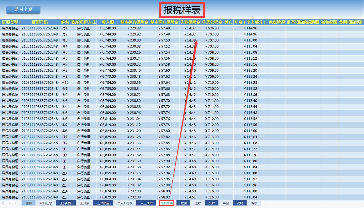The width and height of the screenshot is (364, 208).
Task: Select the 报税样表 sheet tab
Action: click(x=167, y=203)
